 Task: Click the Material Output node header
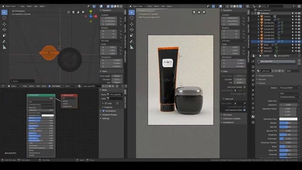coord(69,95)
